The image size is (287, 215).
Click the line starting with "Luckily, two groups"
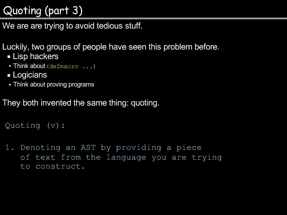pos(111,47)
